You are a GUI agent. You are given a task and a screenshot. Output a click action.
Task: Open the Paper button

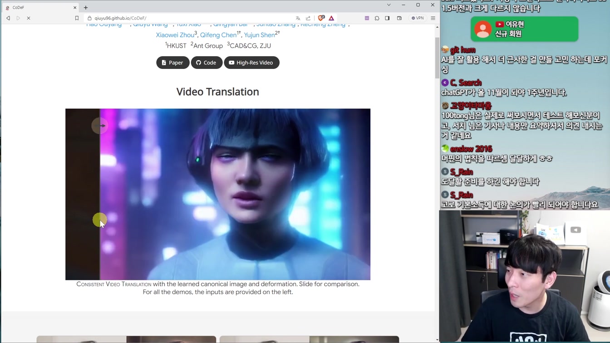click(173, 63)
